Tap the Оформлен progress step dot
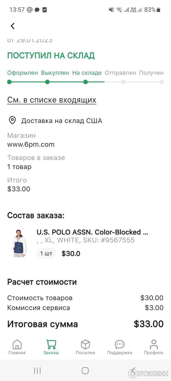This screenshot has width=171, height=381. pyautogui.click(x=9, y=82)
